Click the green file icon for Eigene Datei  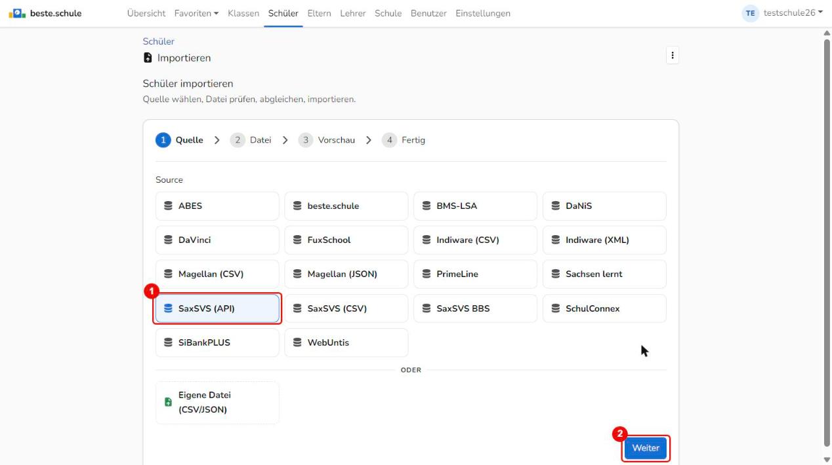168,403
